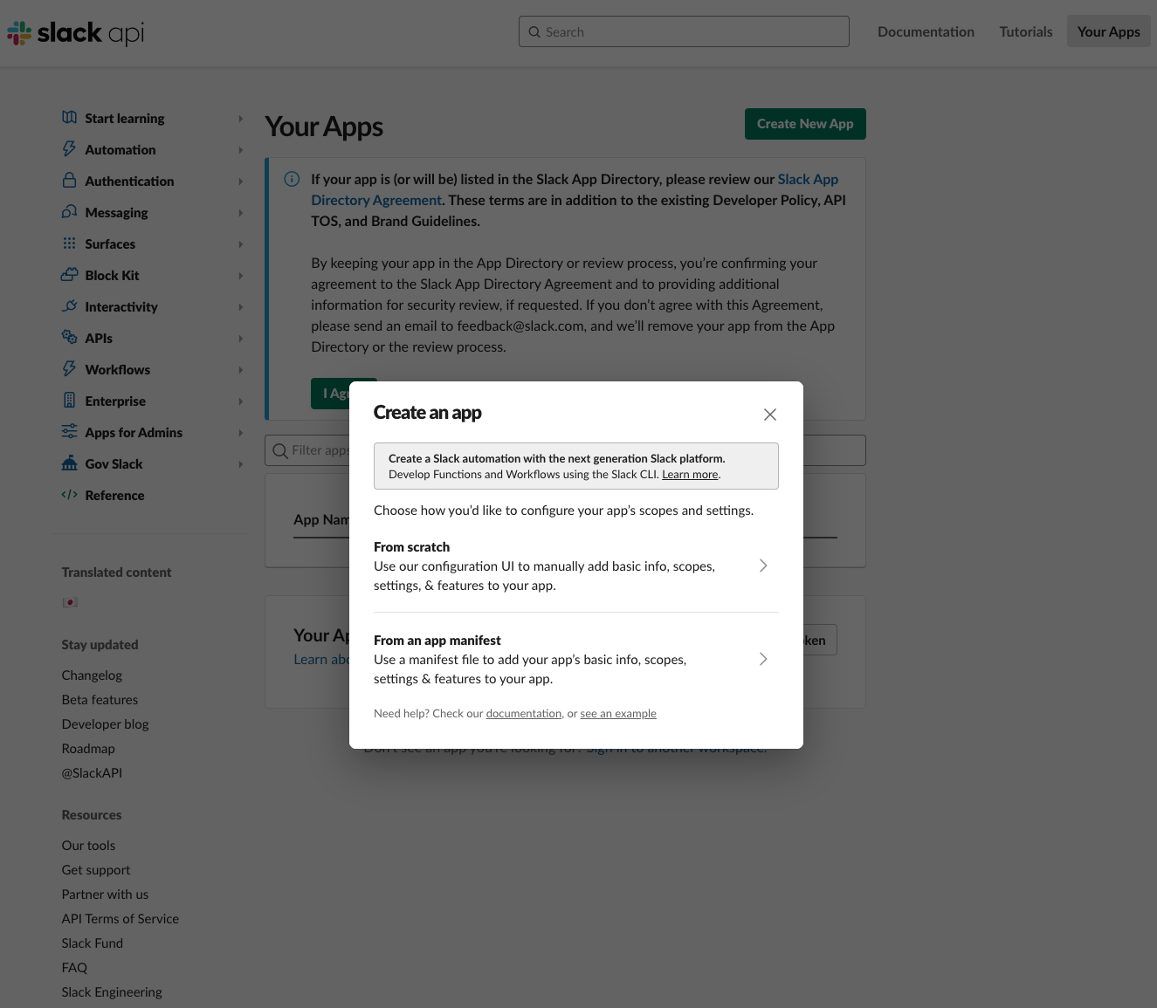Open the Block Kit sidebar item
Image resolution: width=1157 pixels, height=1008 pixels.
coord(112,275)
